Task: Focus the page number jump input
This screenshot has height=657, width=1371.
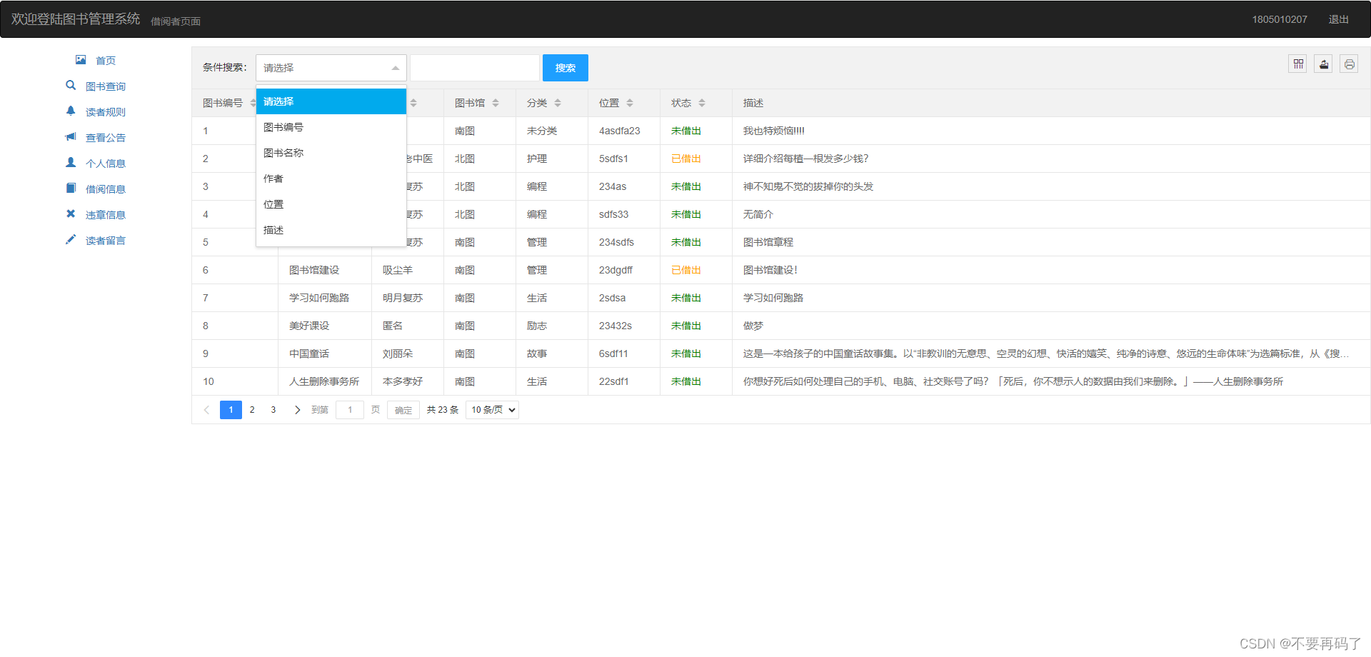Action: [350, 410]
